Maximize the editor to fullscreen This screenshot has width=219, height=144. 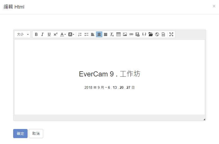coord(171,34)
